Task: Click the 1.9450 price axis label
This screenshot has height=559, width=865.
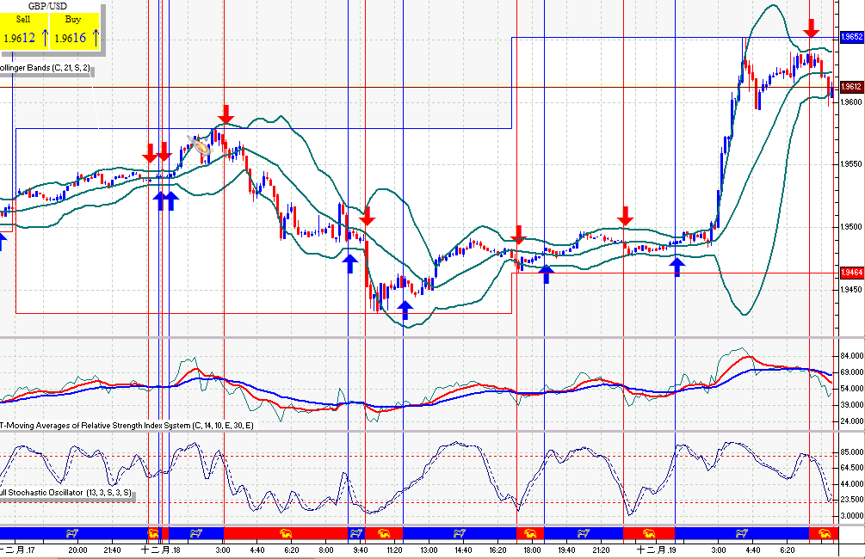Action: [x=851, y=290]
